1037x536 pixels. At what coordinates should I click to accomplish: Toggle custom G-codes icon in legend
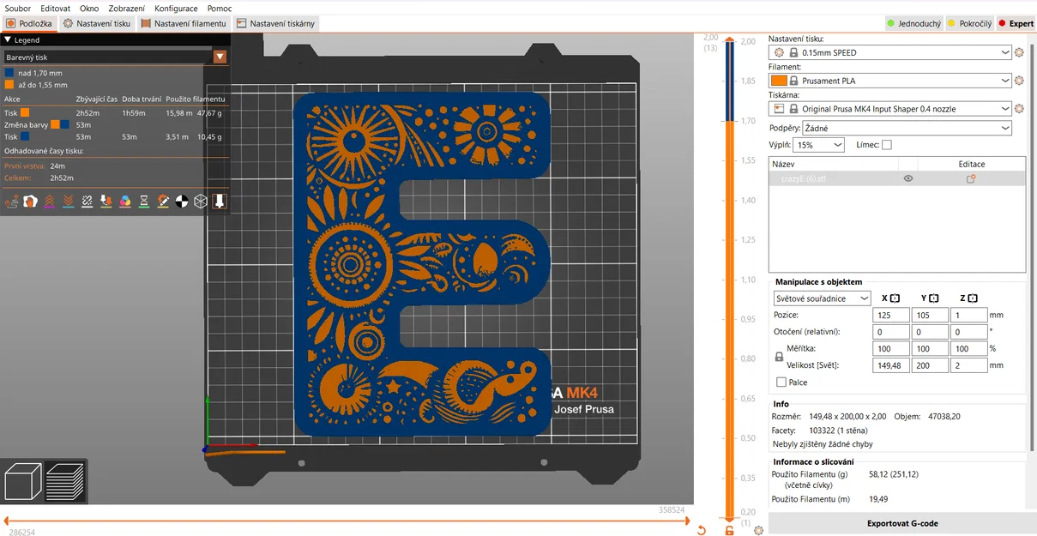(x=163, y=202)
